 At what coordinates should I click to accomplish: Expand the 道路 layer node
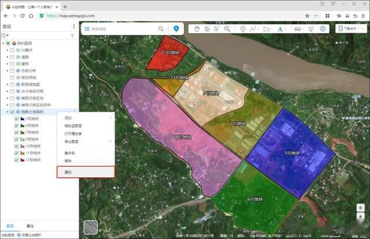coord(8,57)
